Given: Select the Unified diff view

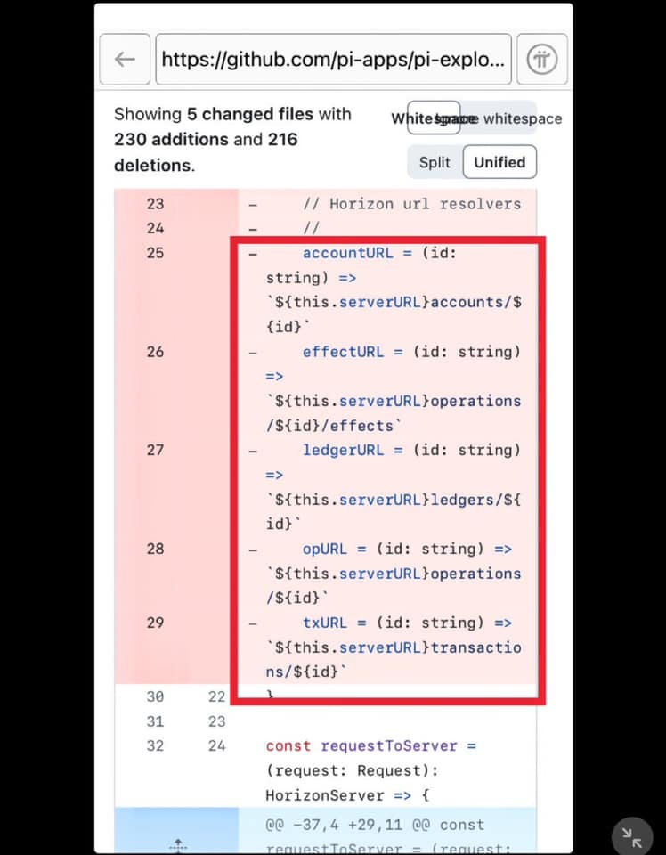Looking at the screenshot, I should pos(499,162).
